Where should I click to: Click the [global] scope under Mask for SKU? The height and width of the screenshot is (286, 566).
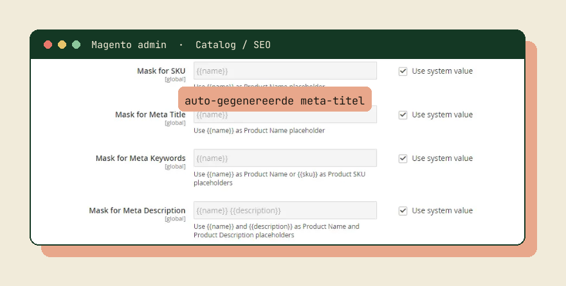[175, 80]
